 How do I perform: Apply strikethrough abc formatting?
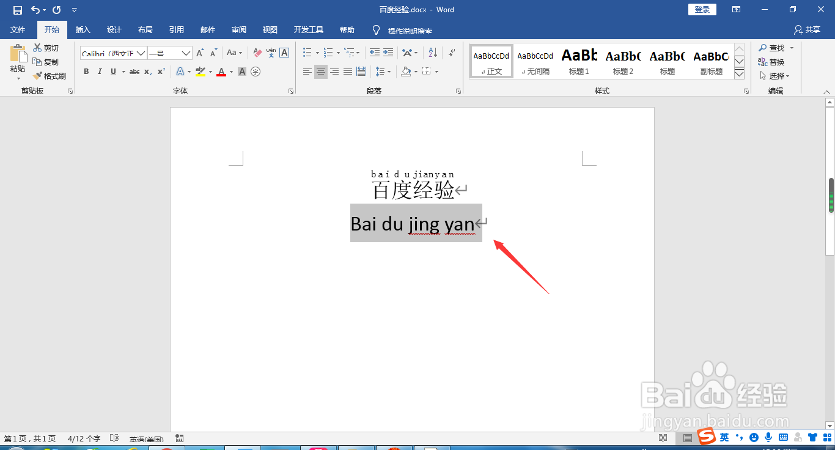pos(134,72)
